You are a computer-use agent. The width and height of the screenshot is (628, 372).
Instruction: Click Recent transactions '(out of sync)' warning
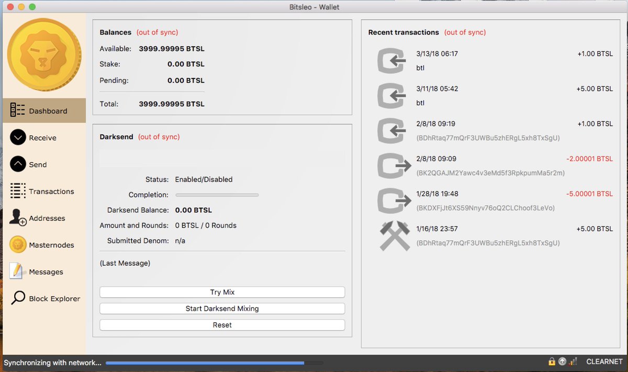(465, 32)
